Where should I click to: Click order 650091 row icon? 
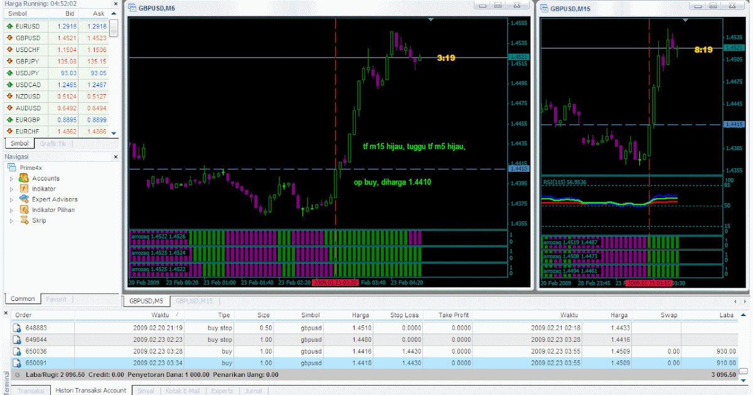click(x=17, y=362)
